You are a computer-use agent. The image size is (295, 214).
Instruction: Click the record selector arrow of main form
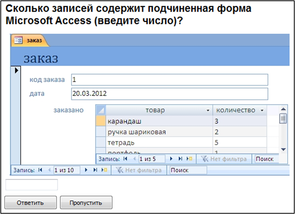(x=16, y=70)
